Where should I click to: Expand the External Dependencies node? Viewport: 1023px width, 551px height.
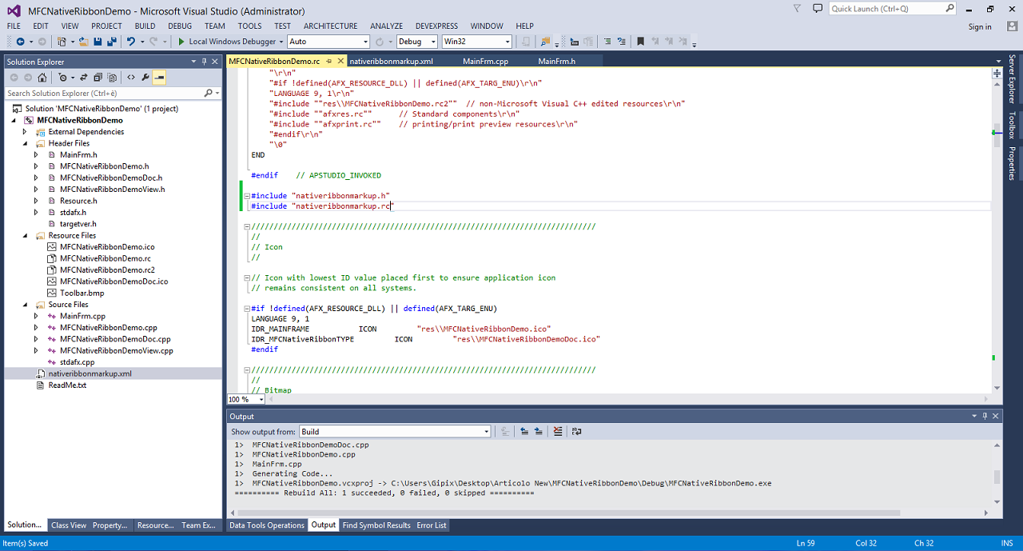point(25,132)
